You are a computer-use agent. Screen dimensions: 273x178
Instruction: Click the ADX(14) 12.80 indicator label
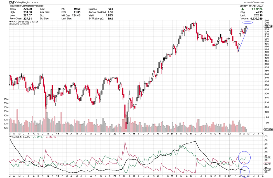click(21, 137)
